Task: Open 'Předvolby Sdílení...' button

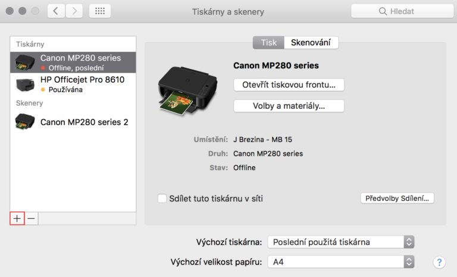Action: tap(397, 199)
